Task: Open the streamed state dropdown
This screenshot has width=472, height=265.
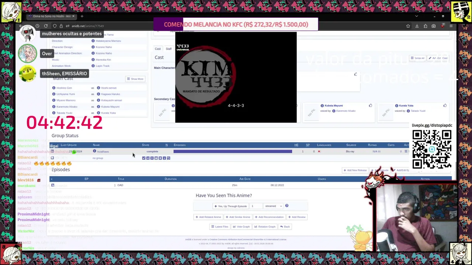Action: [x=273, y=206]
